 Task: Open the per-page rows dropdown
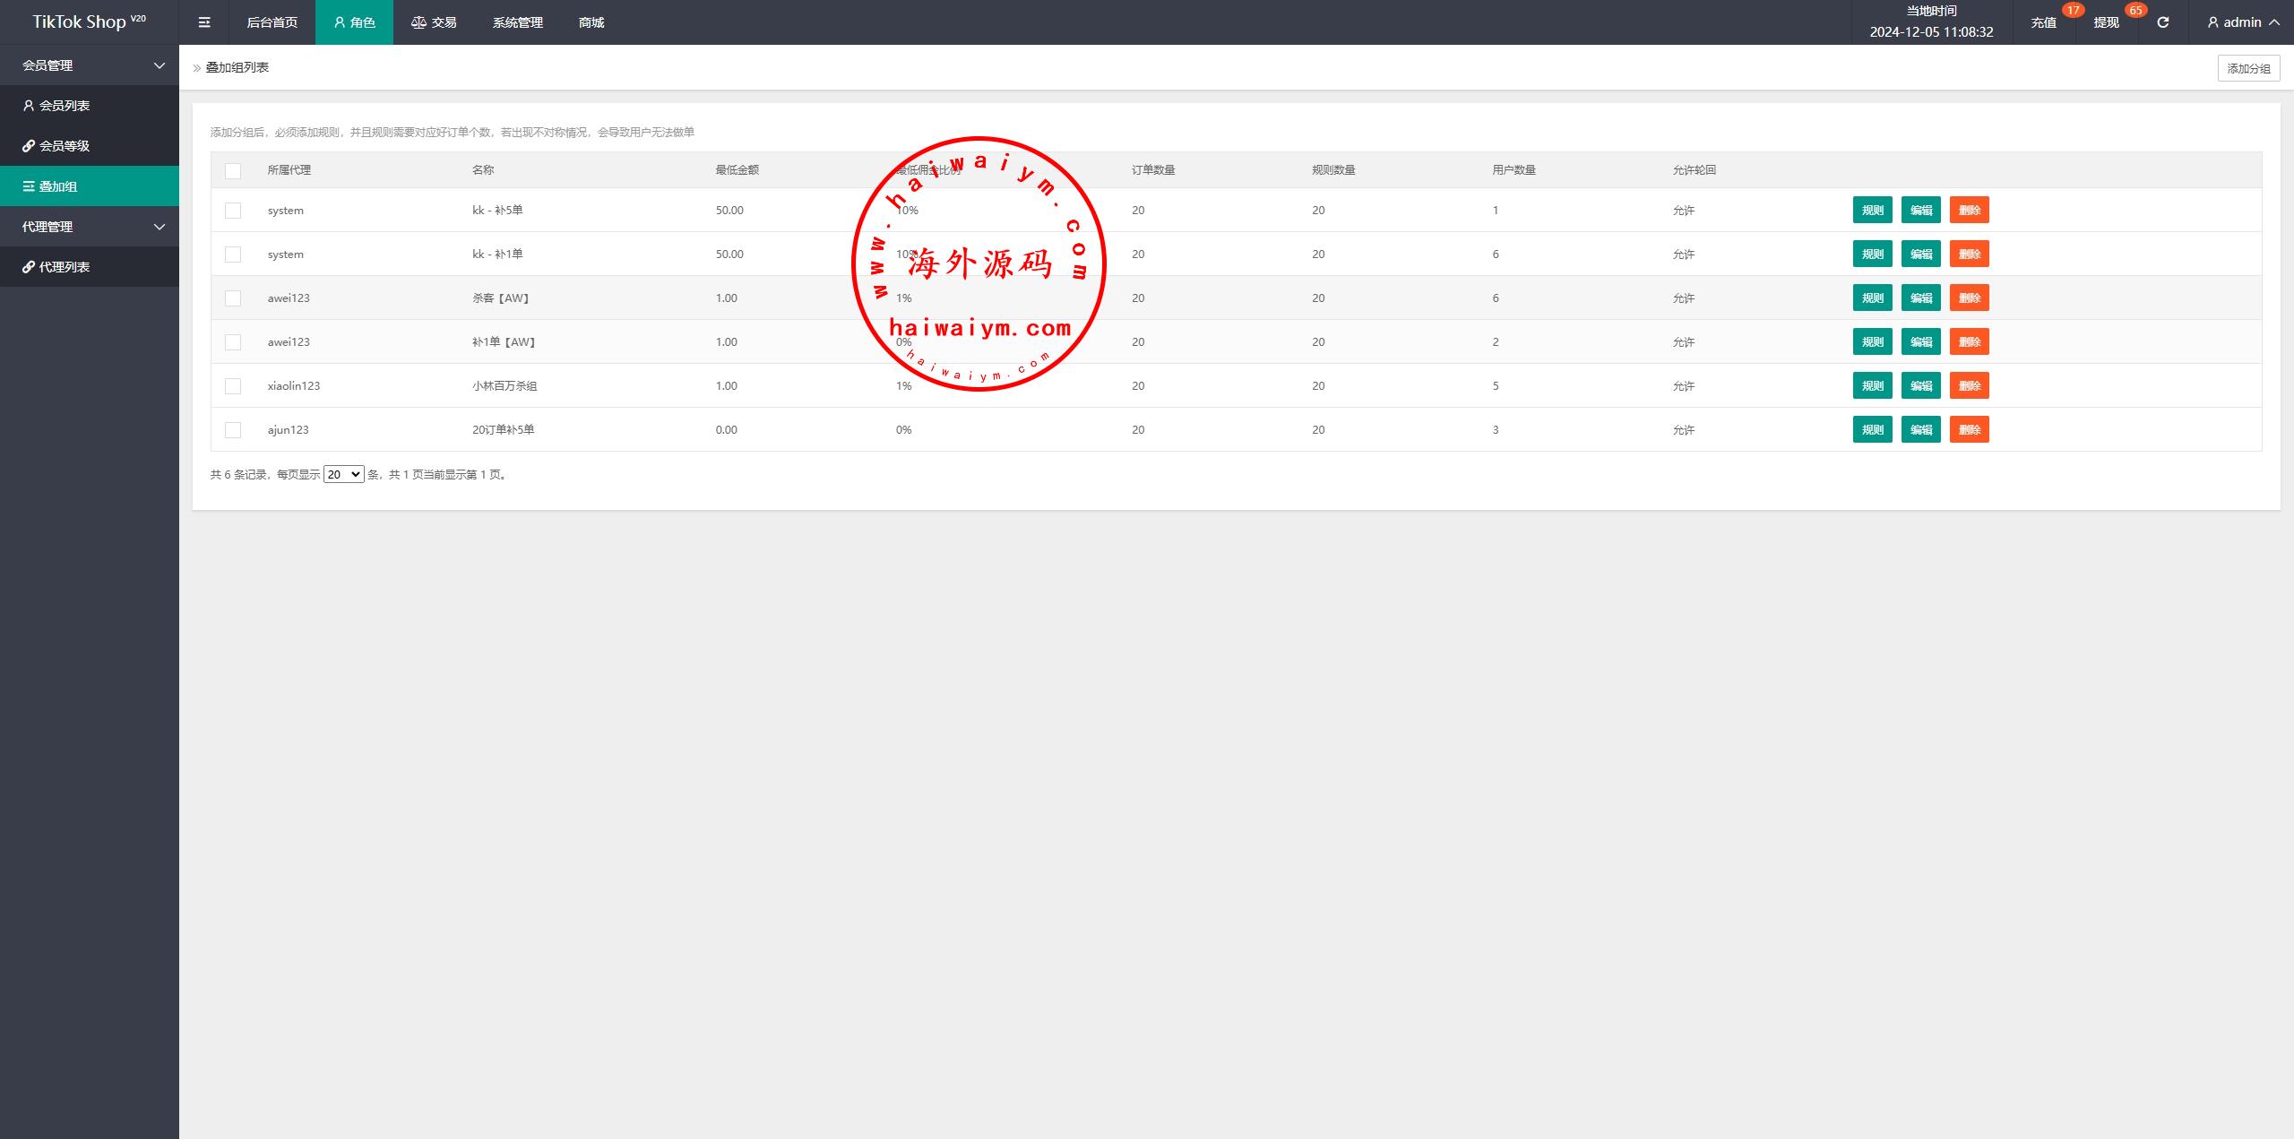343,475
